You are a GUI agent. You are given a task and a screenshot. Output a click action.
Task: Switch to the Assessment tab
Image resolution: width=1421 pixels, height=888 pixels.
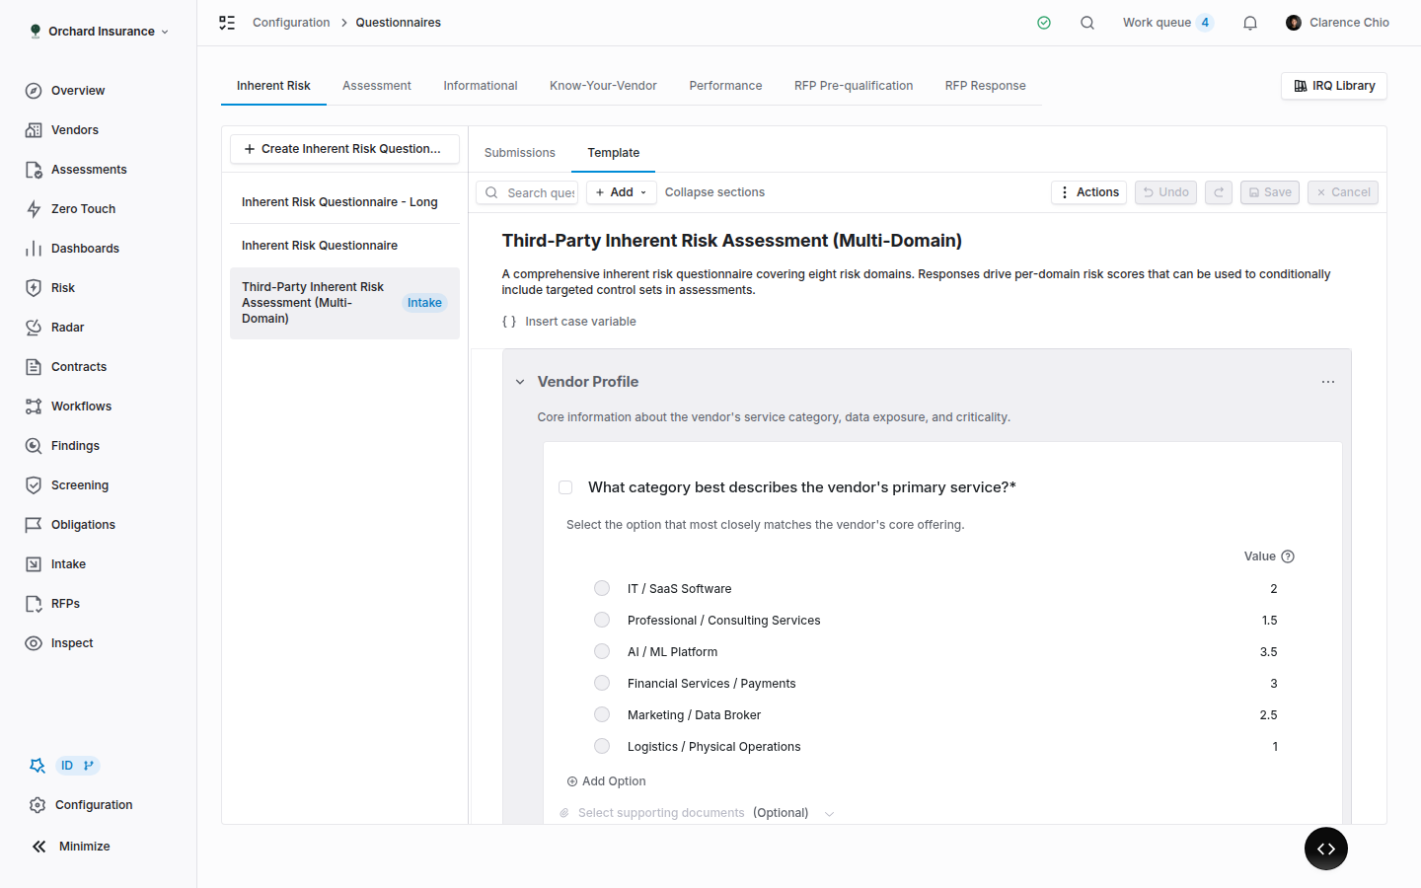377,86
